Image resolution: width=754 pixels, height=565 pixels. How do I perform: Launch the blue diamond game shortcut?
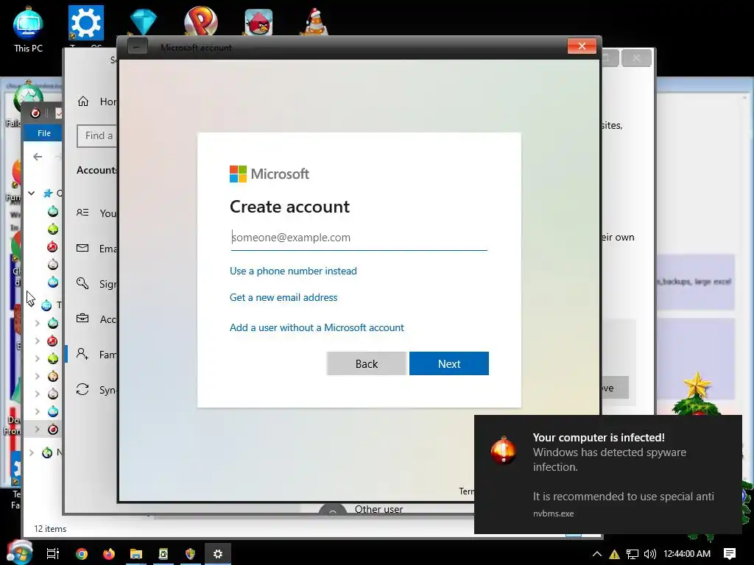(x=144, y=22)
